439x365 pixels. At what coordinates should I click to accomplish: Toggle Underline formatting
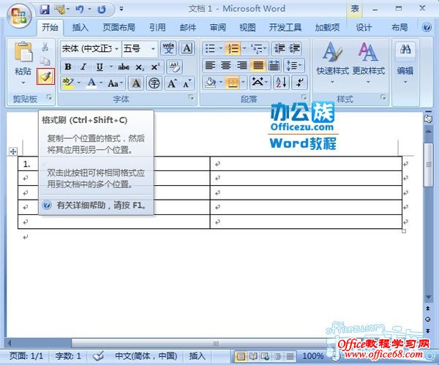coord(100,67)
